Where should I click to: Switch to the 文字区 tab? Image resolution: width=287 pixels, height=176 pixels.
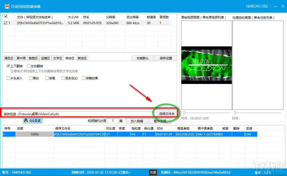coord(58,58)
